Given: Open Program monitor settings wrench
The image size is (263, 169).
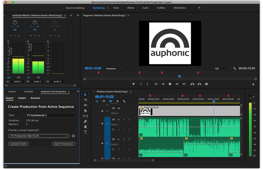Looking at the screenshot, I should coord(235,68).
